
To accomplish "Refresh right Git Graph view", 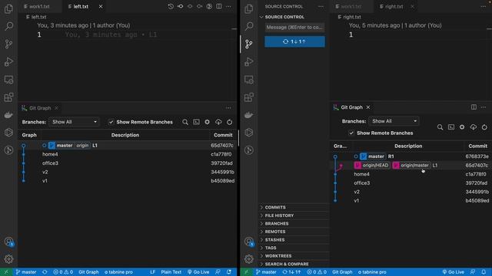I will tap(484, 127).
